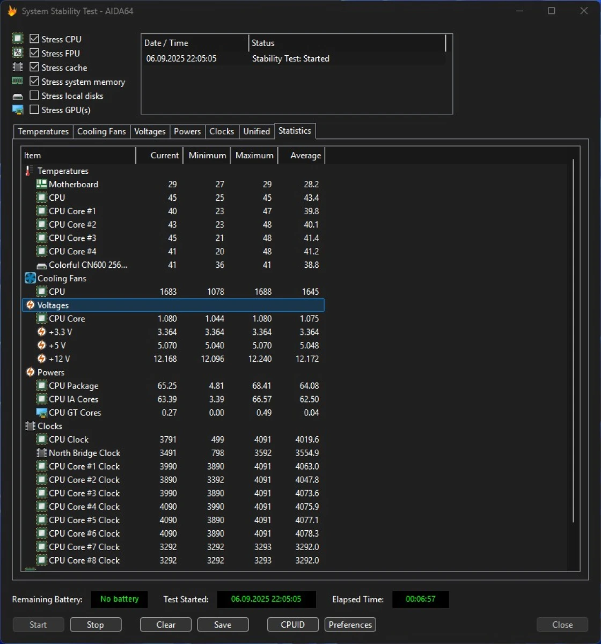The height and width of the screenshot is (644, 601).
Task: Click the chip icon next to CPU Core #8 Clock
Action: pos(41,560)
